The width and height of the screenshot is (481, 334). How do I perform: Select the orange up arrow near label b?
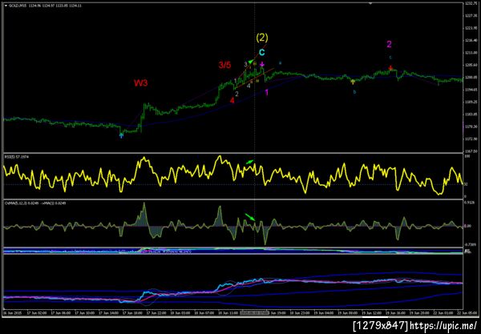point(353,82)
